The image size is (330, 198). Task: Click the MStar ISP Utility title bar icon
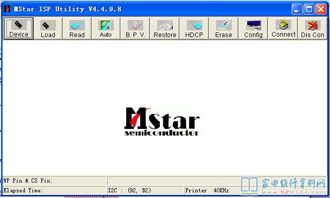(x=7, y=9)
